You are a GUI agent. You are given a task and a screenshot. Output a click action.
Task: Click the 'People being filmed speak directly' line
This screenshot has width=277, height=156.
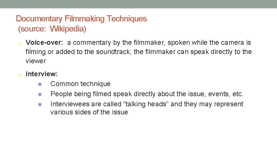[x=147, y=94]
